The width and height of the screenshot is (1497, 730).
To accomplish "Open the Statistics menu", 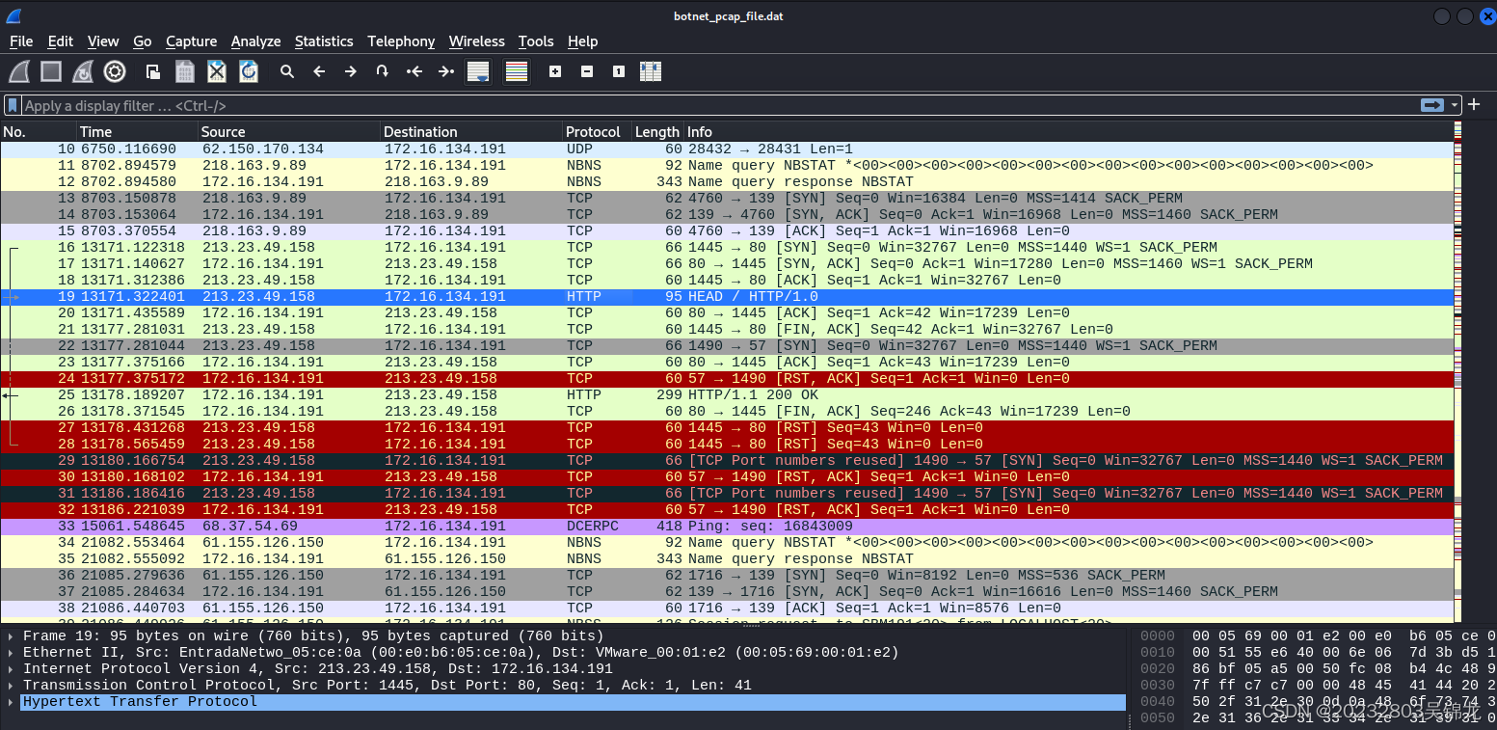I will coord(324,41).
